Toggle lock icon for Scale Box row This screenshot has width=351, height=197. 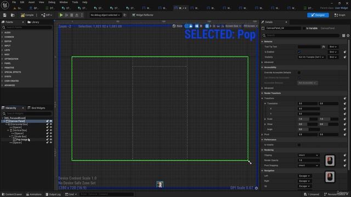tap(47, 136)
